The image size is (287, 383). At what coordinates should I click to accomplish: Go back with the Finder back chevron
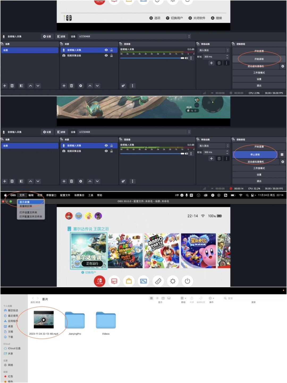tap(33, 298)
